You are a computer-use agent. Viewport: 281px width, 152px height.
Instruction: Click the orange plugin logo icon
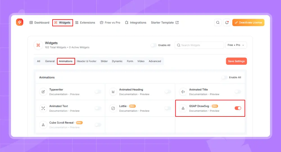pos(20,22)
